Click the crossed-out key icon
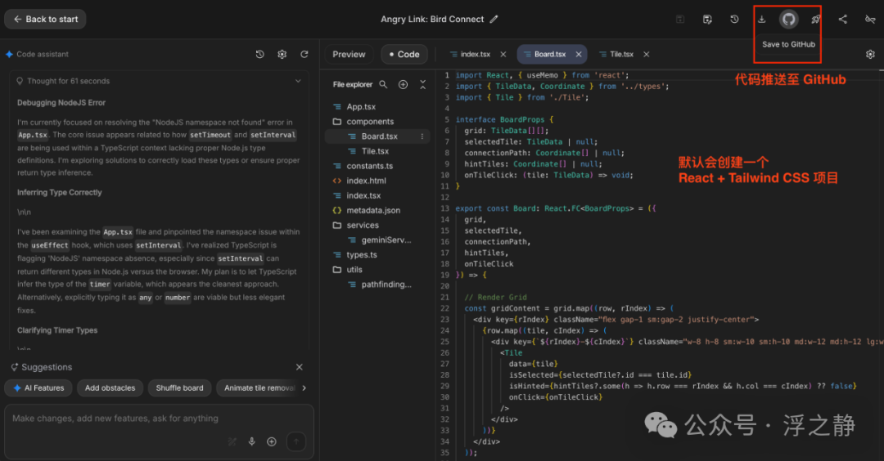Viewport: 884px width, 461px height. click(870, 19)
